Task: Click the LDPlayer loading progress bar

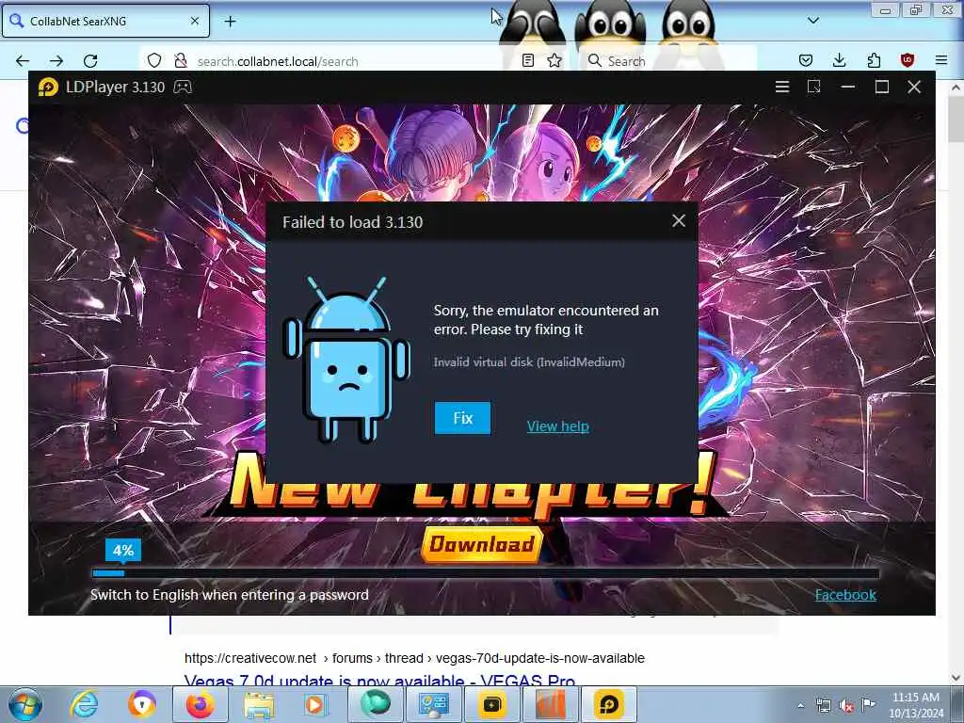Action: pos(486,573)
